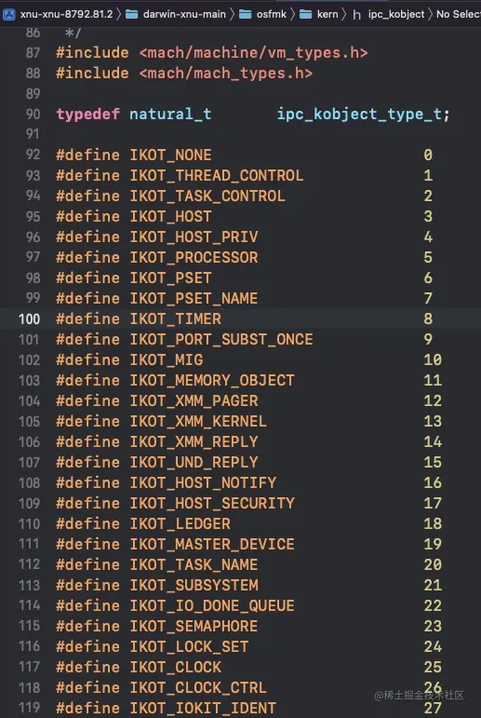Image resolution: width=481 pixels, height=718 pixels.
Task: Click natural_t type name
Action: (x=170, y=114)
